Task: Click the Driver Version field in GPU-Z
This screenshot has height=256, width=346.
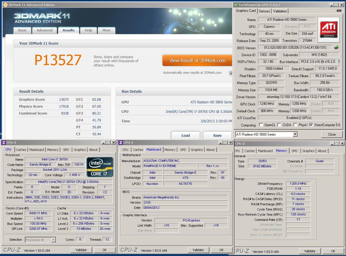Action: [299, 97]
